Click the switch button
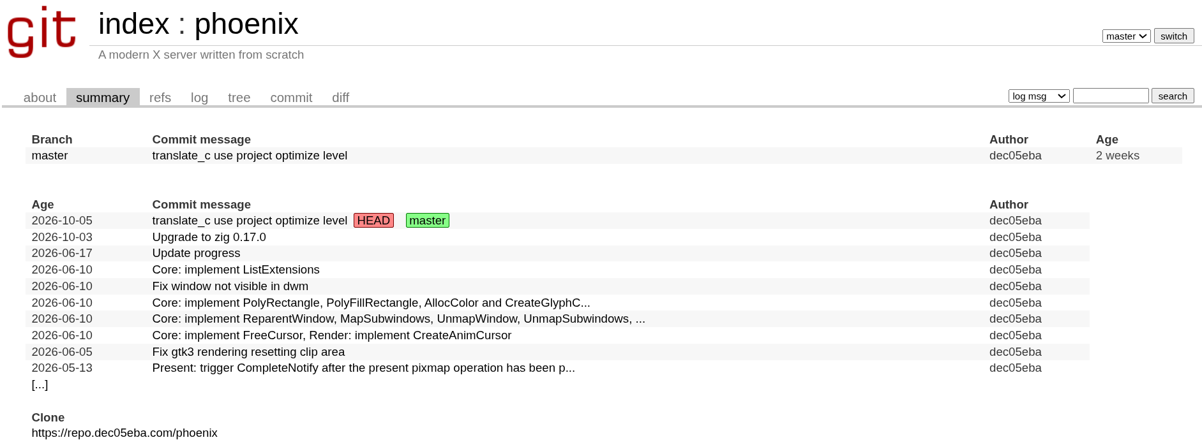The image size is (1202, 447). pyautogui.click(x=1174, y=36)
